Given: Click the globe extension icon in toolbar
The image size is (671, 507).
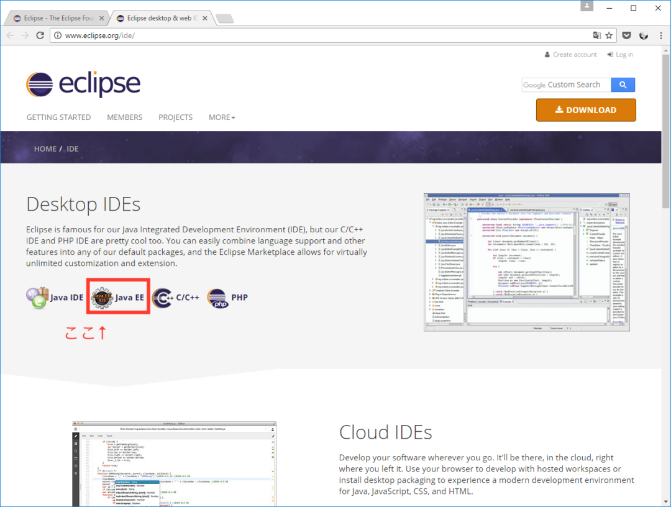Looking at the screenshot, I should (x=644, y=35).
